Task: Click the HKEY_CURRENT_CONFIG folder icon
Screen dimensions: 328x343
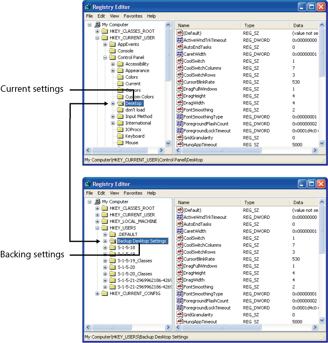Action: (105, 293)
